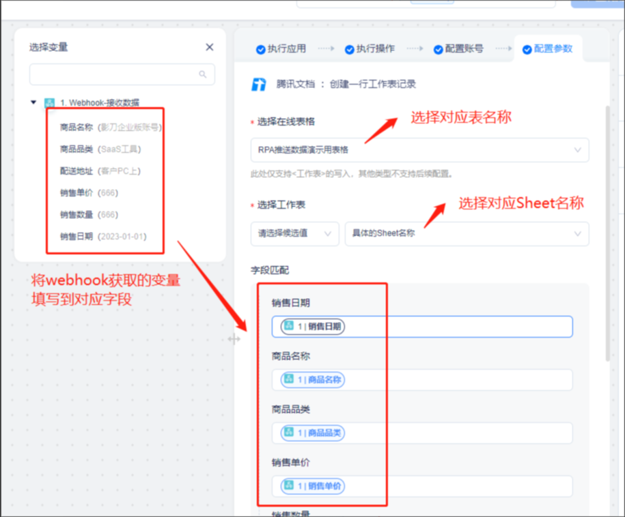Click the 1|销售单价 variable tag
Image resolution: width=625 pixels, height=517 pixels.
coord(313,486)
